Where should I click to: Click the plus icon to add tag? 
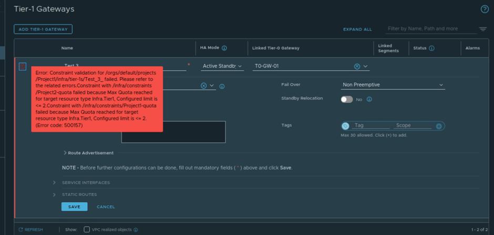(439, 126)
